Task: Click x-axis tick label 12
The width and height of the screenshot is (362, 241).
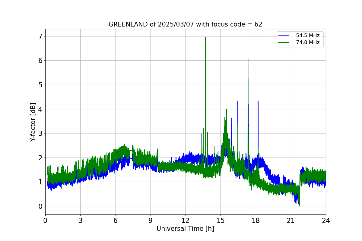Action: [x=186, y=221]
